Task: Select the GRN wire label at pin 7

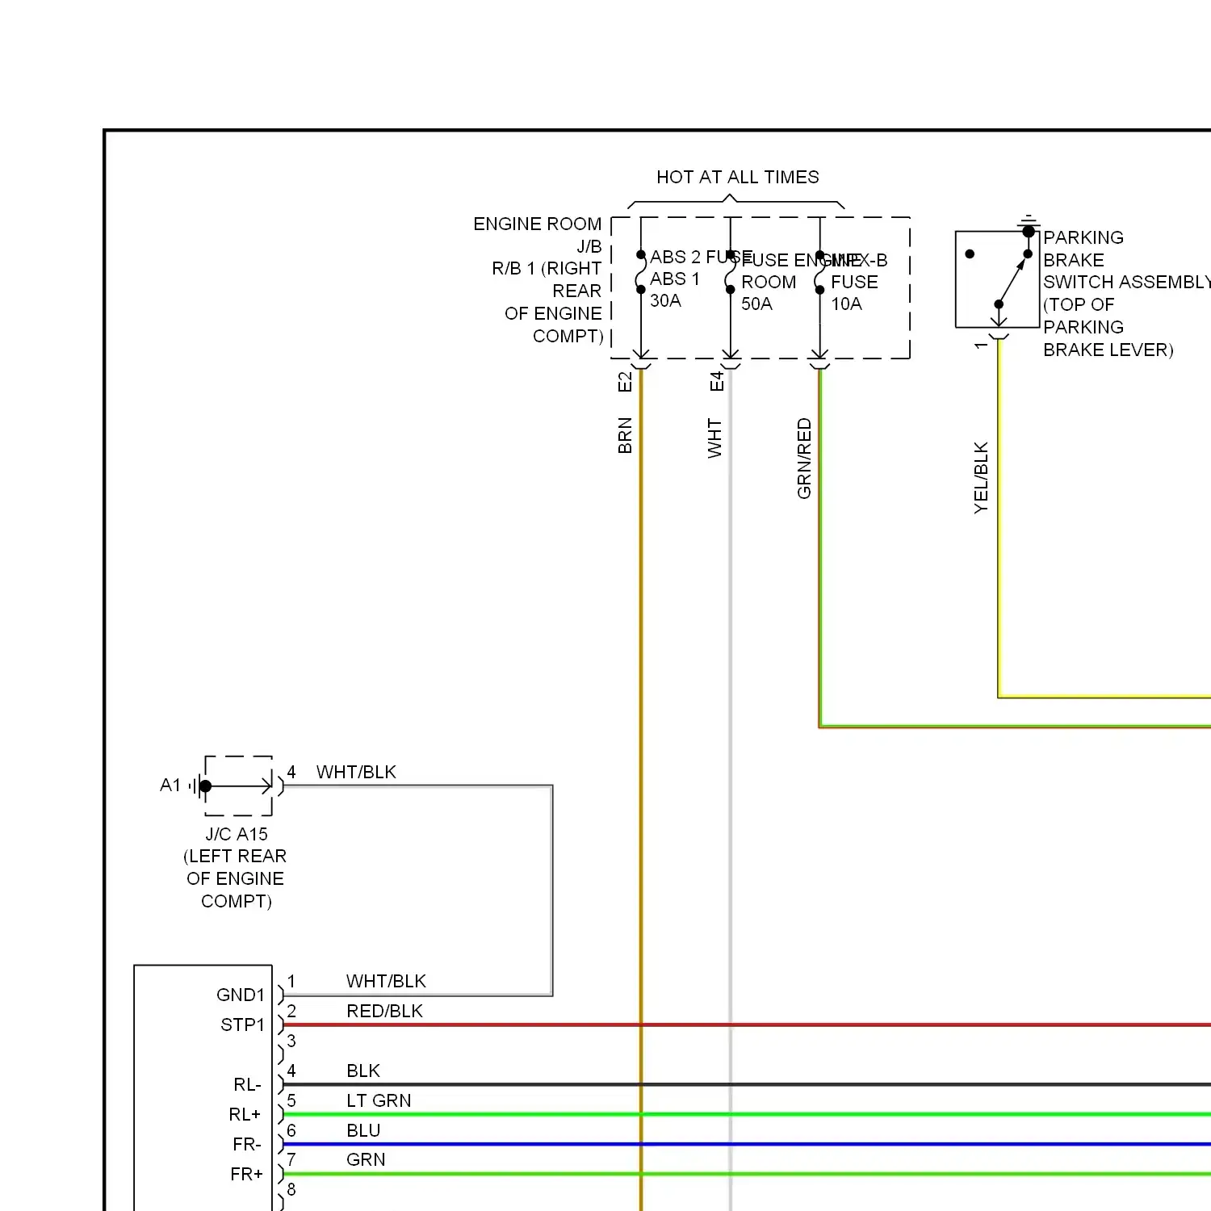Action: (x=366, y=1159)
